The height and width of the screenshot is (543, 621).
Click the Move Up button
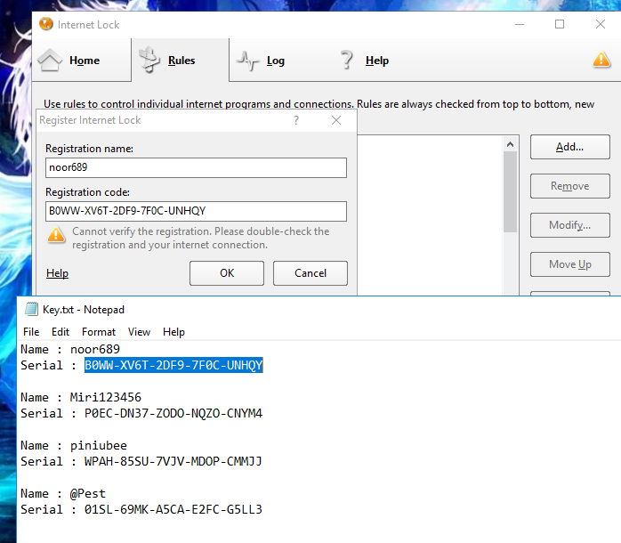570,264
